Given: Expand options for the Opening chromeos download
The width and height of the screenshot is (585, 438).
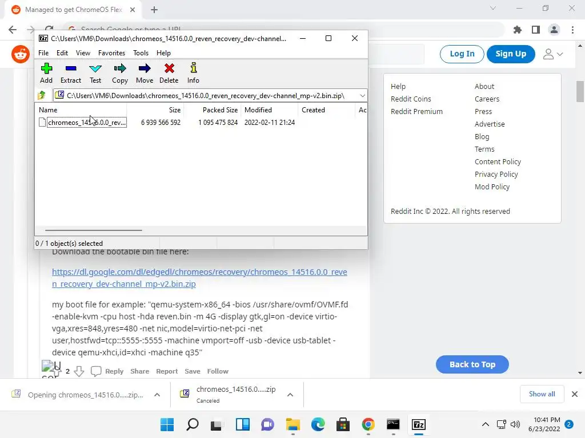Looking at the screenshot, I should [x=157, y=395].
